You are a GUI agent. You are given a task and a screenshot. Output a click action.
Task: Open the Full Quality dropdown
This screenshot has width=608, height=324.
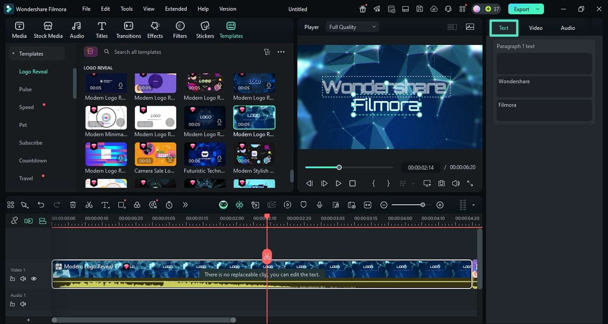coord(353,27)
